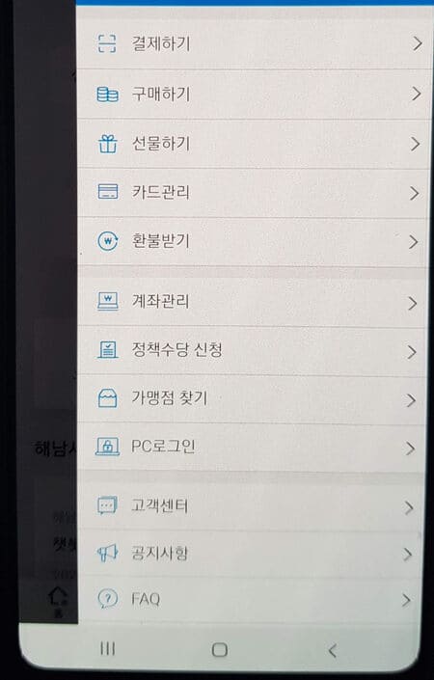434x680 pixels.
Task: Tap the 카드관리 card icon
Action: (107, 192)
